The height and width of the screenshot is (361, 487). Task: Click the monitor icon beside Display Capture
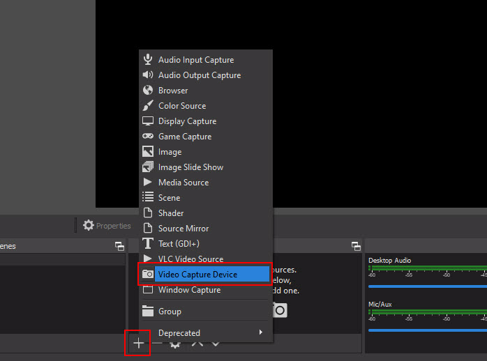148,121
